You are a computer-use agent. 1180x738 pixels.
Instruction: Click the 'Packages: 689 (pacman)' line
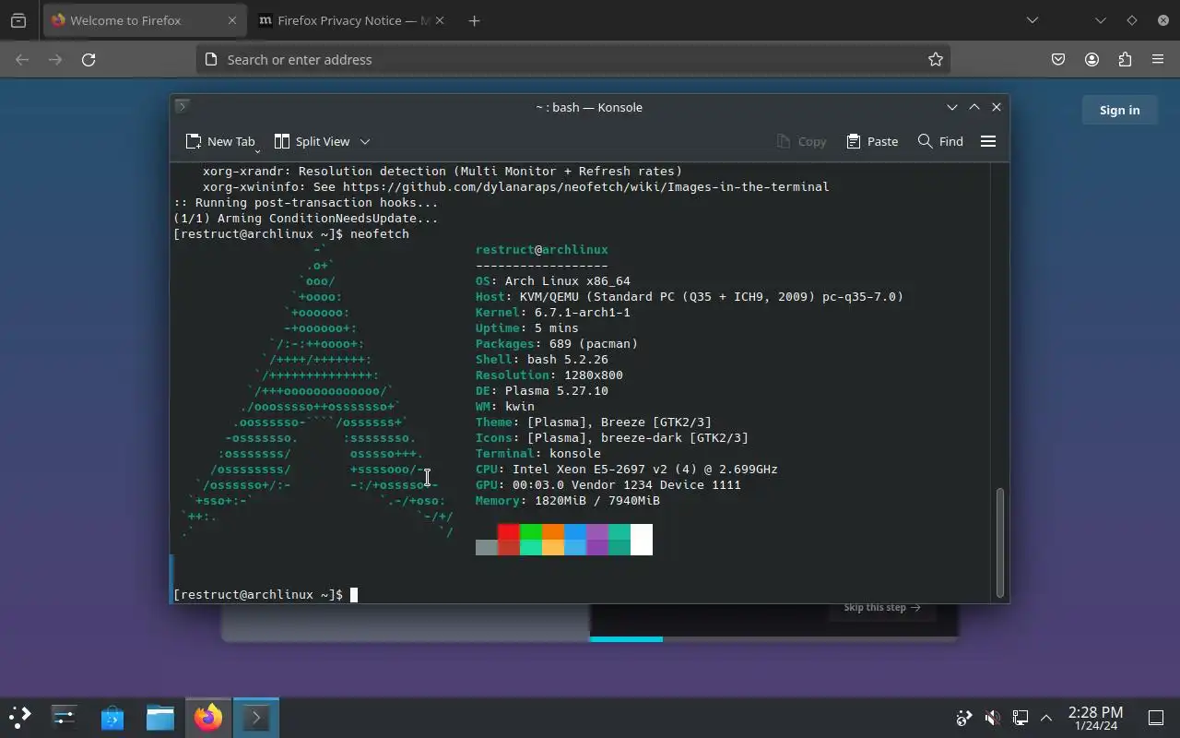tap(557, 344)
